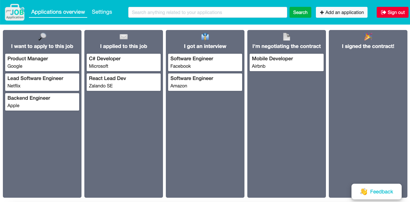Select the Applications overview tab
Viewport: 410px width, 202px height.
(58, 12)
